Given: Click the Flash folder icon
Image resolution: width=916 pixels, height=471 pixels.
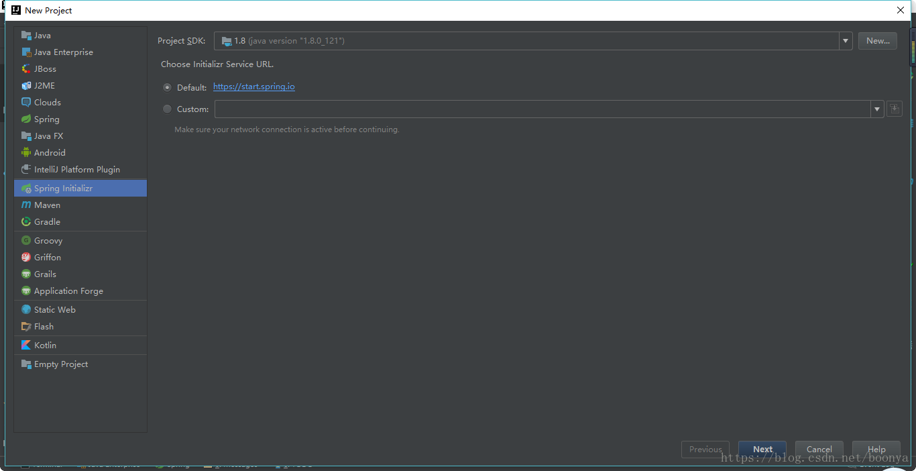Looking at the screenshot, I should pyautogui.click(x=26, y=327).
